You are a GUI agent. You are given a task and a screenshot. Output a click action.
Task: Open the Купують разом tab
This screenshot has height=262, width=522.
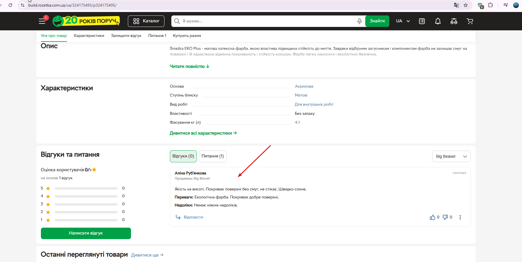(x=187, y=36)
